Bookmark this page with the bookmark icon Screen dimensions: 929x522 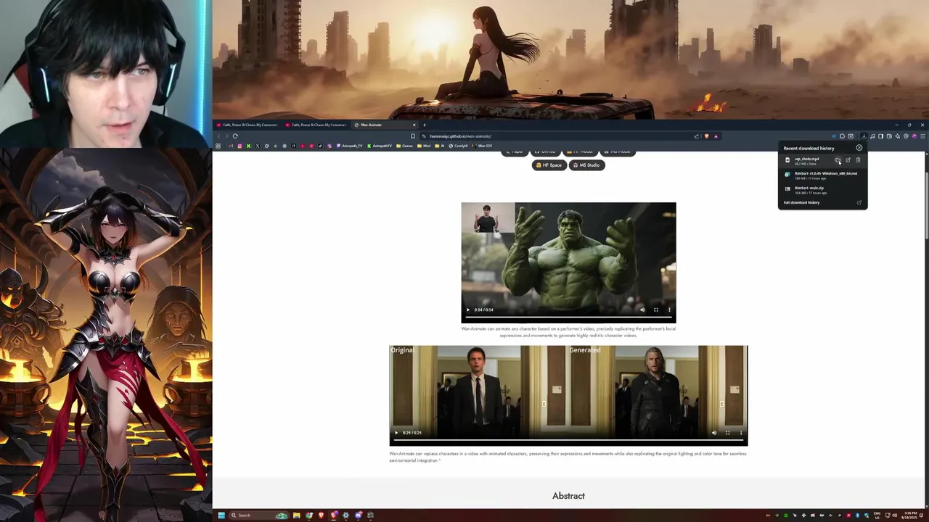(413, 136)
